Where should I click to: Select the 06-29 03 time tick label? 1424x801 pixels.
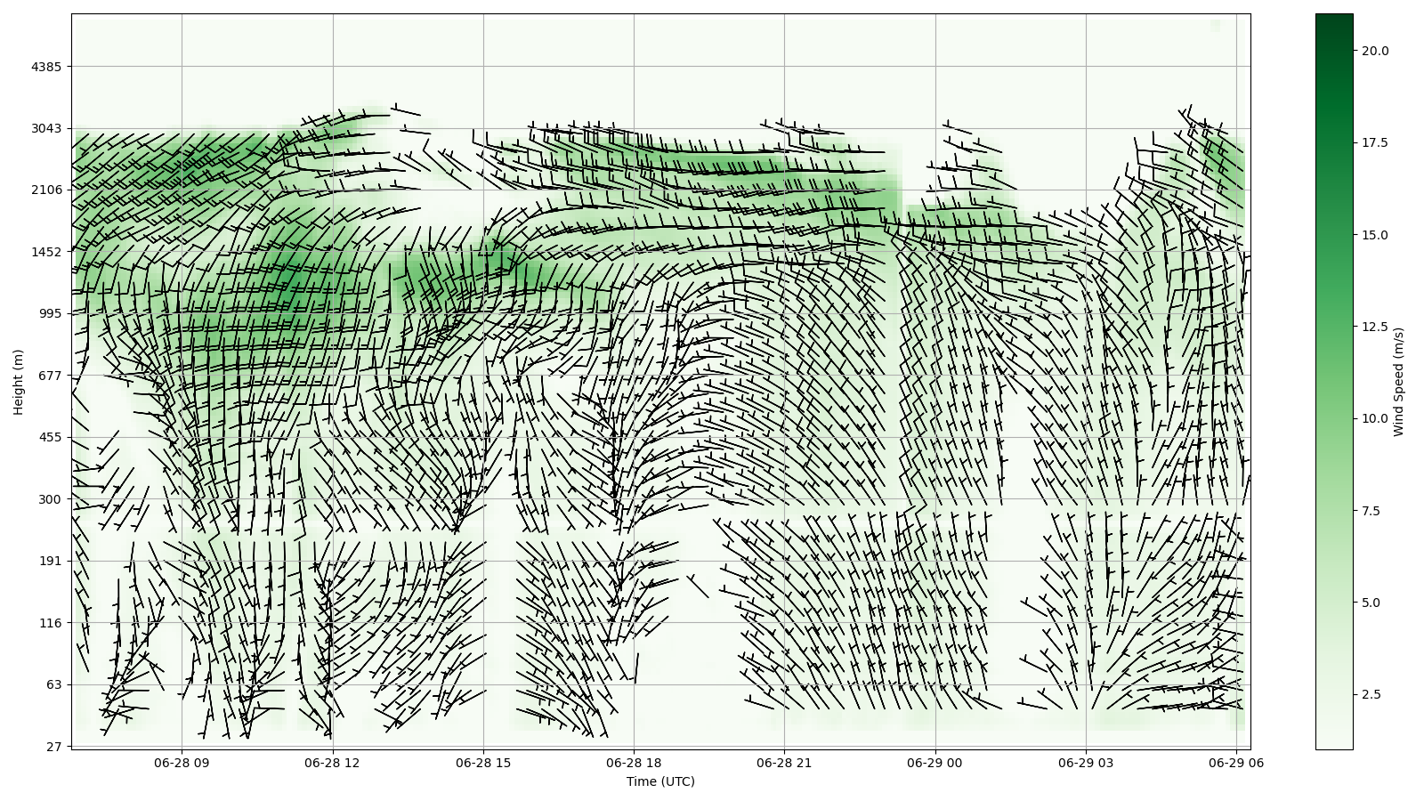[x=1086, y=763]
